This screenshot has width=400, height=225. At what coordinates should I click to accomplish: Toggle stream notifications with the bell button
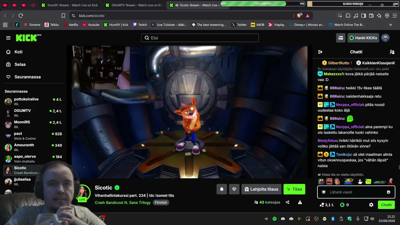[x=222, y=189]
